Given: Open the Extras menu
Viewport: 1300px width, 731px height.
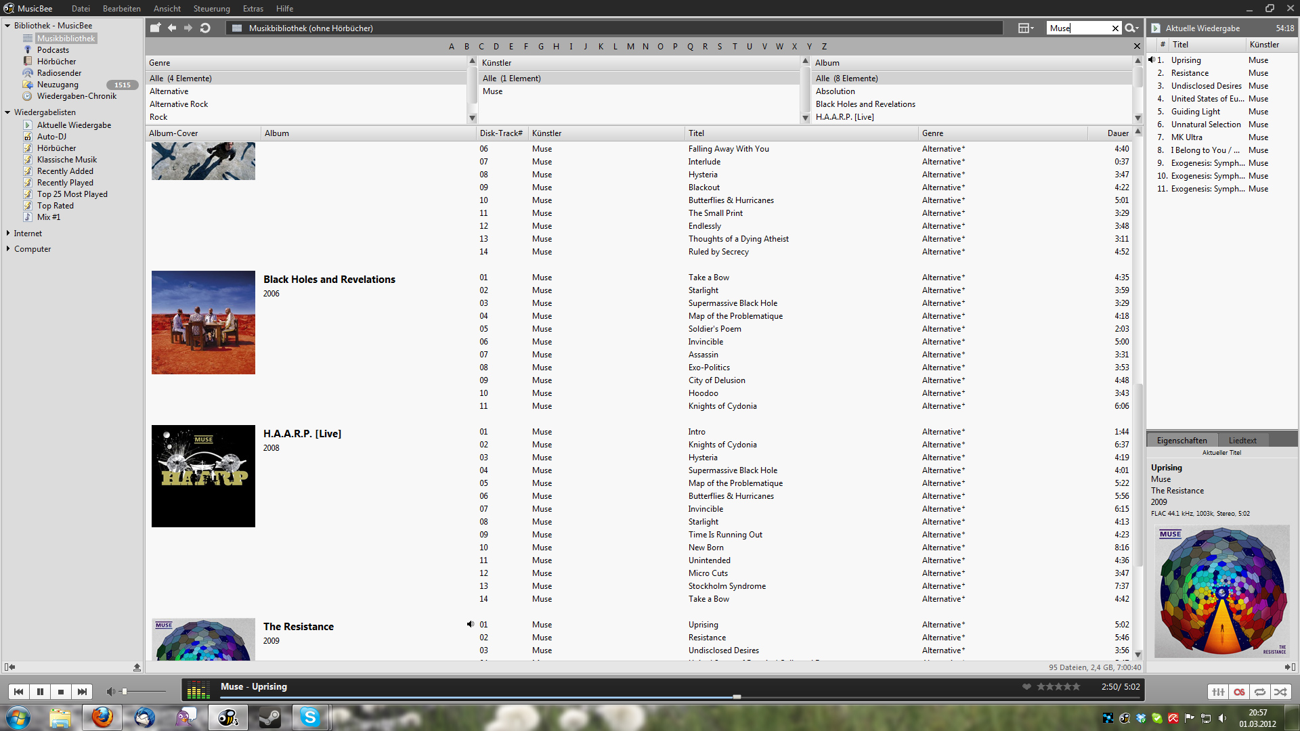Looking at the screenshot, I should click(x=253, y=9).
